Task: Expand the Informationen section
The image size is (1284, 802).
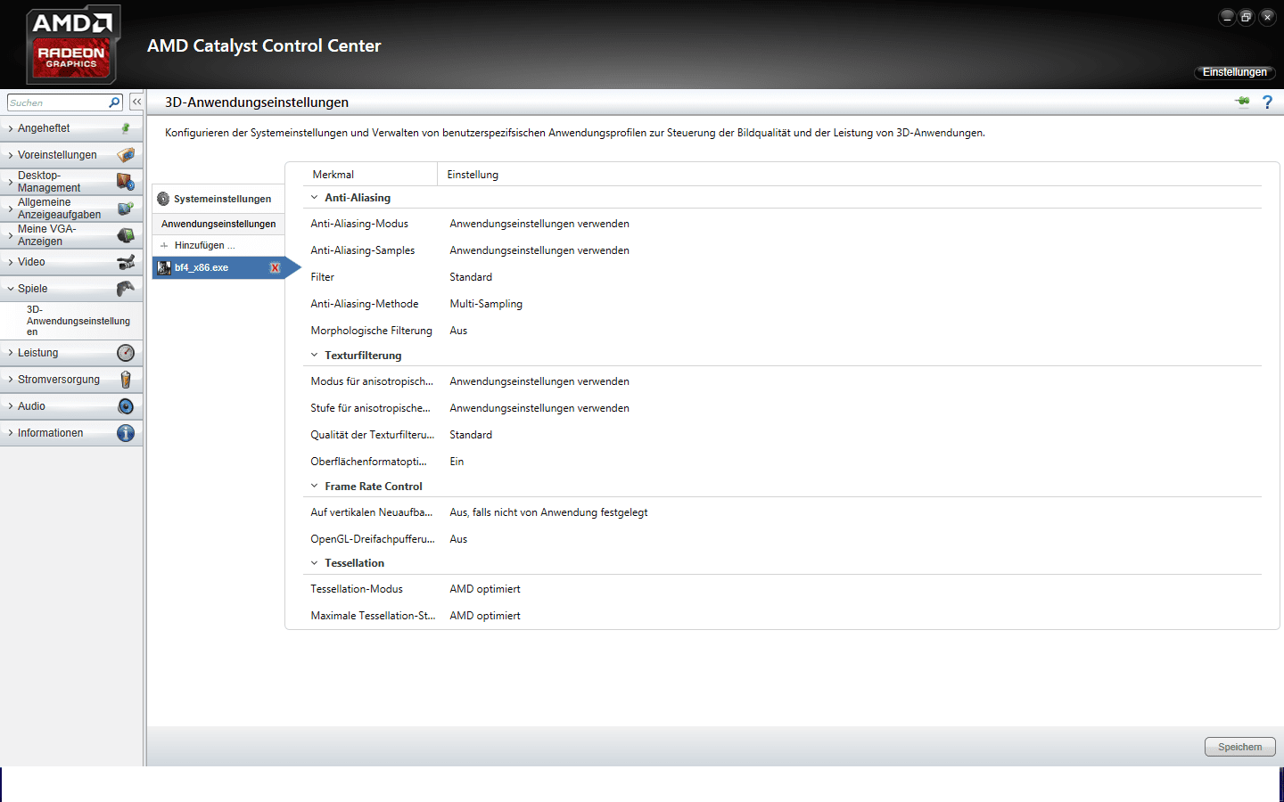Action: click(11, 433)
